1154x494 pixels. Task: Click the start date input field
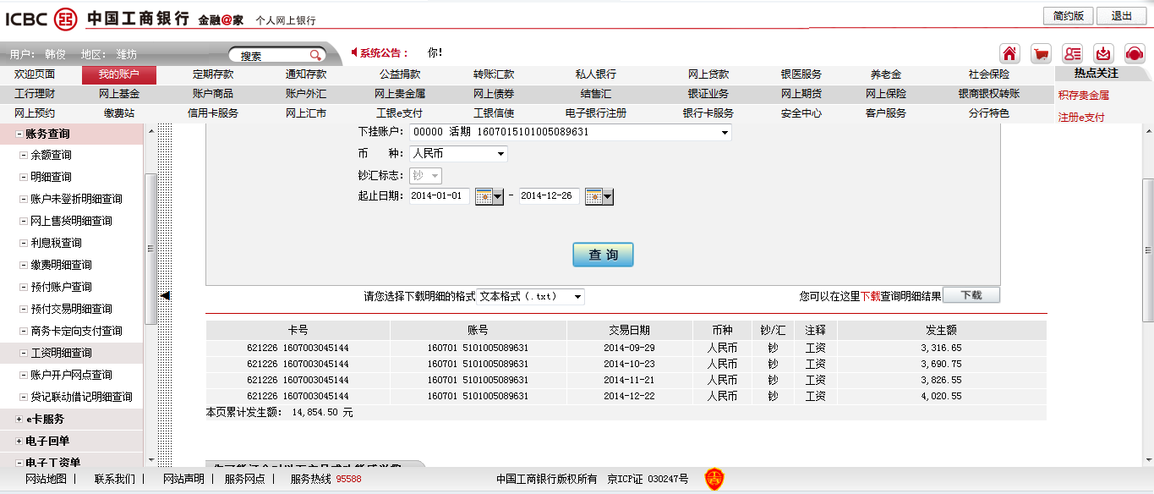[439, 196]
